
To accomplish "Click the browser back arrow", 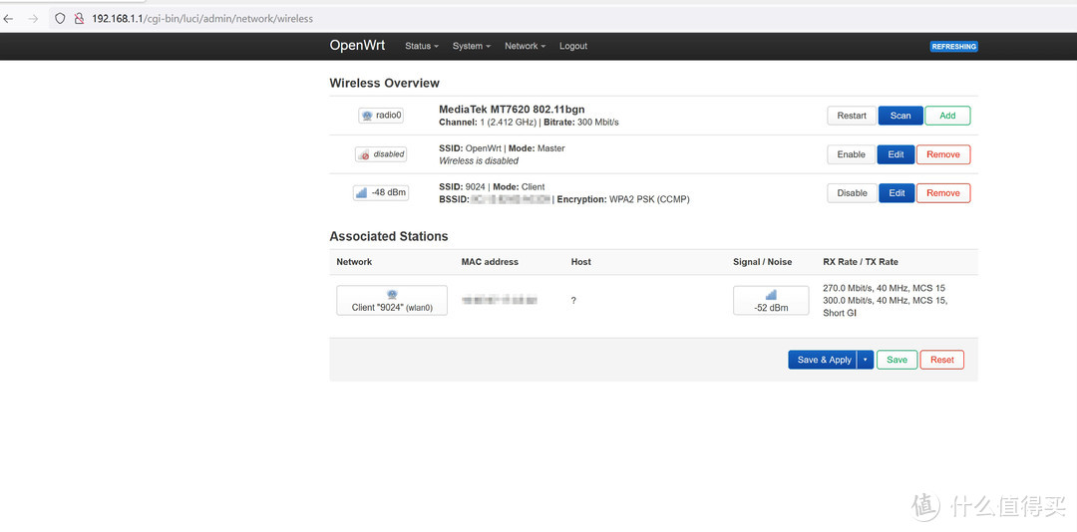I will coord(9,18).
